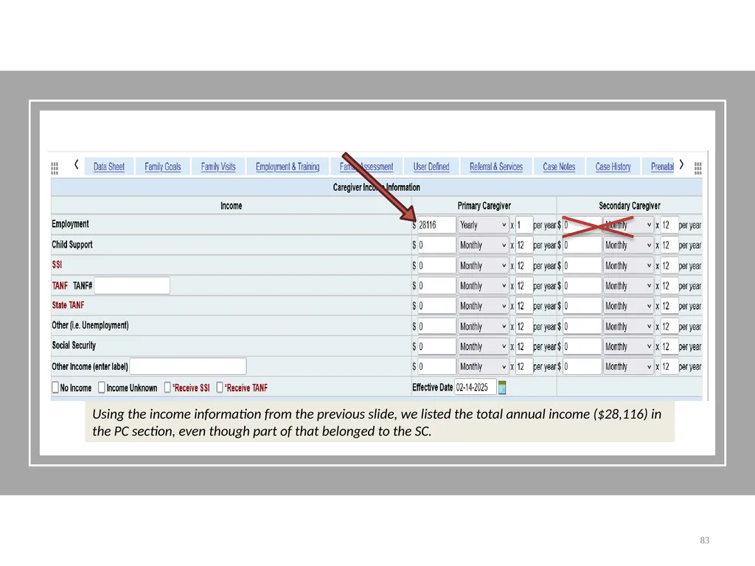Click the next tabs right arrow
755x566 pixels.
(681, 164)
